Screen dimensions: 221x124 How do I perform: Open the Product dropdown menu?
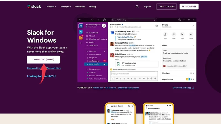click(51, 7)
